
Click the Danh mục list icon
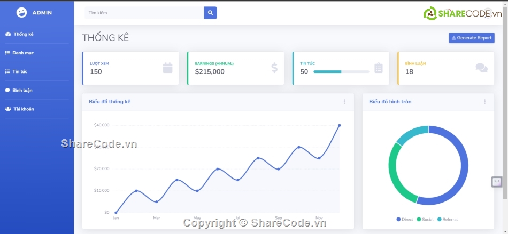coord(7,53)
